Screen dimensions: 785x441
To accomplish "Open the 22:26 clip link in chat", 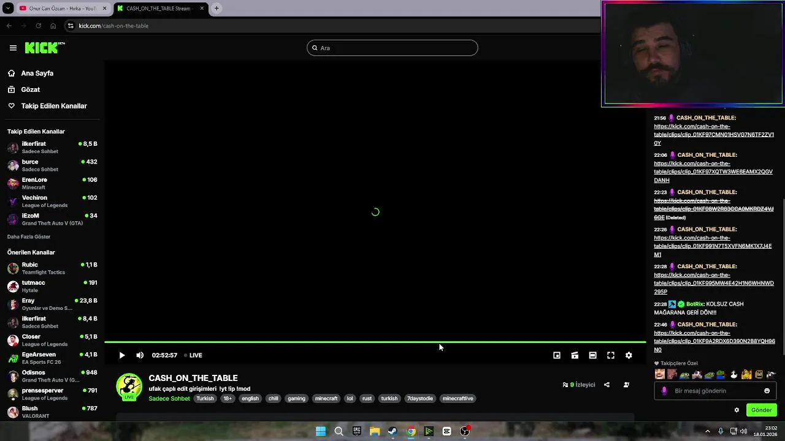I will tap(713, 246).
